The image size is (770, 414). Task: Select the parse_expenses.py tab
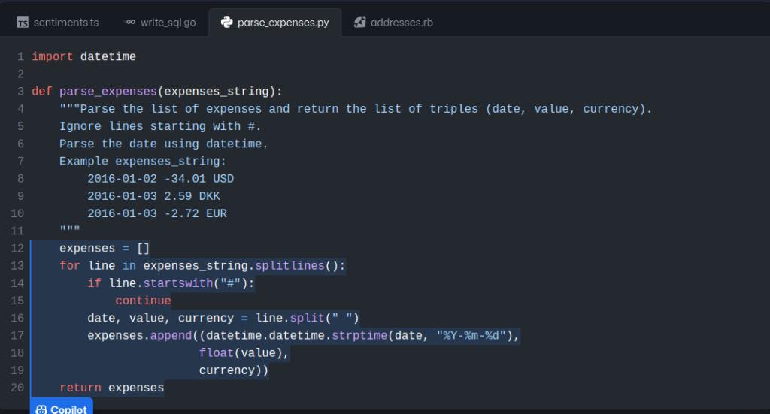[x=275, y=23]
